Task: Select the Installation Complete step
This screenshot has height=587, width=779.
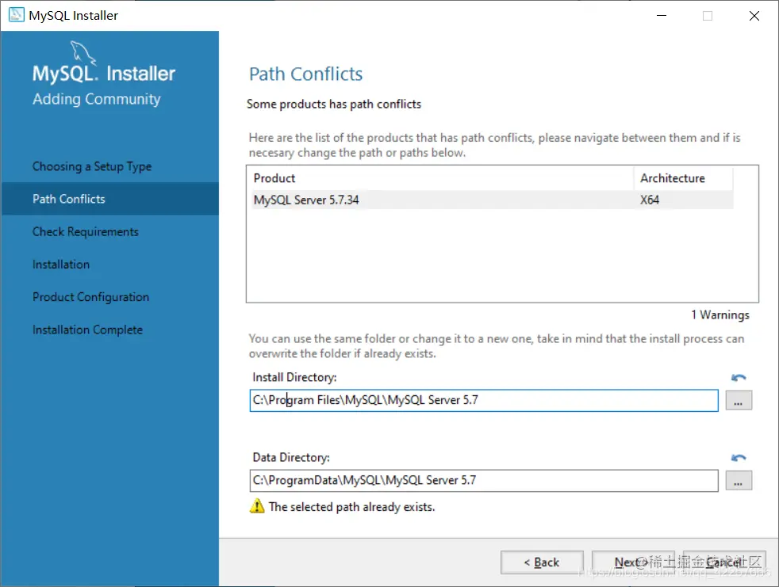Action: pos(87,330)
